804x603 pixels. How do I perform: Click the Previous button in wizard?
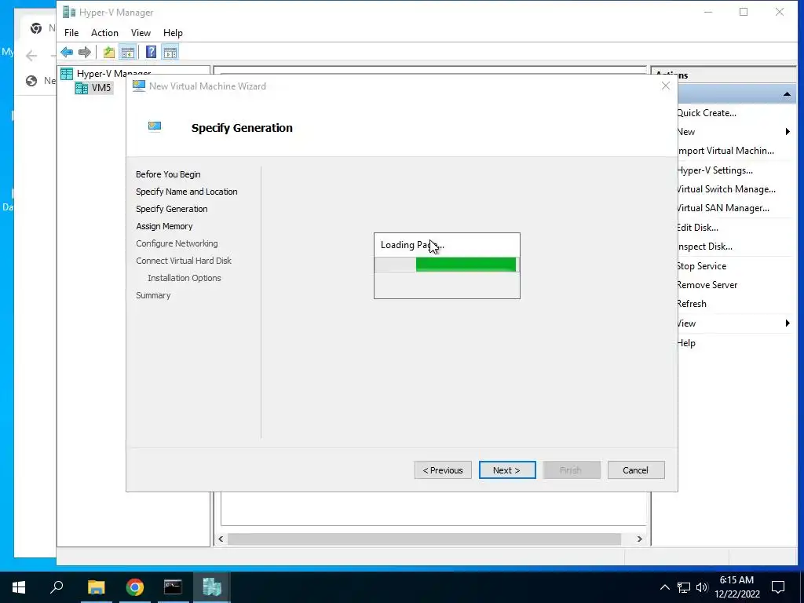[443, 470]
